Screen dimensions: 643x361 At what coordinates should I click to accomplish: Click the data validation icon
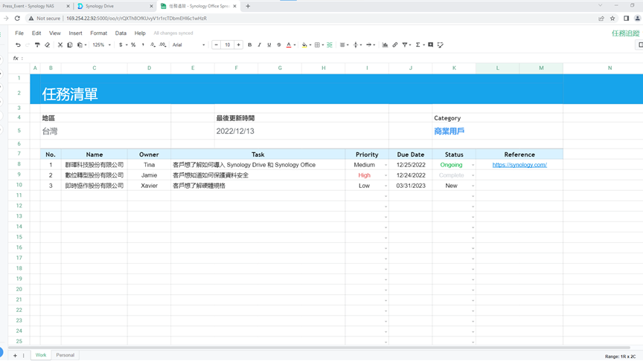(x=441, y=45)
